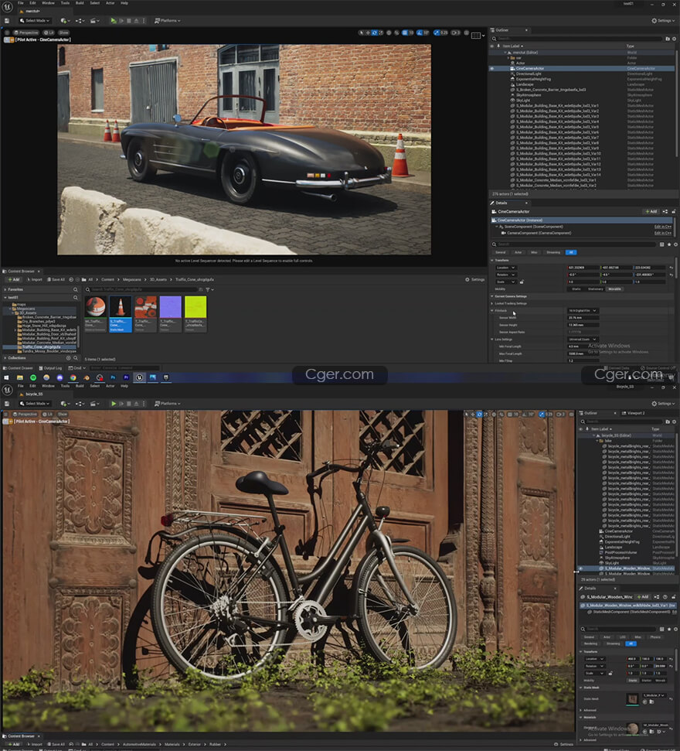Open the Actor menu in bicycle_SS window
The width and height of the screenshot is (680, 751).
coord(110,386)
